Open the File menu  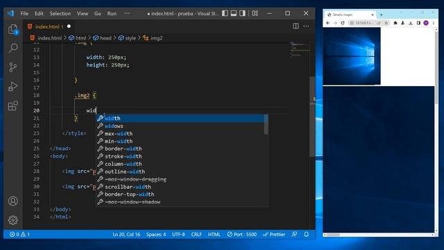click(x=24, y=13)
